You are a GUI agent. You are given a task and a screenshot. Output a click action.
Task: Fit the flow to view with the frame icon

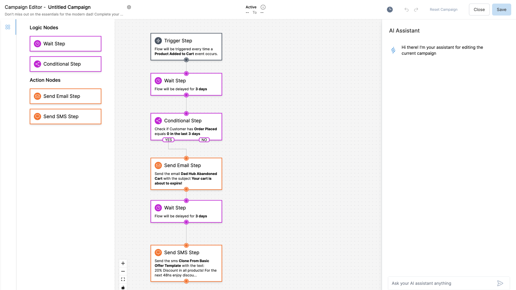[x=123, y=279]
